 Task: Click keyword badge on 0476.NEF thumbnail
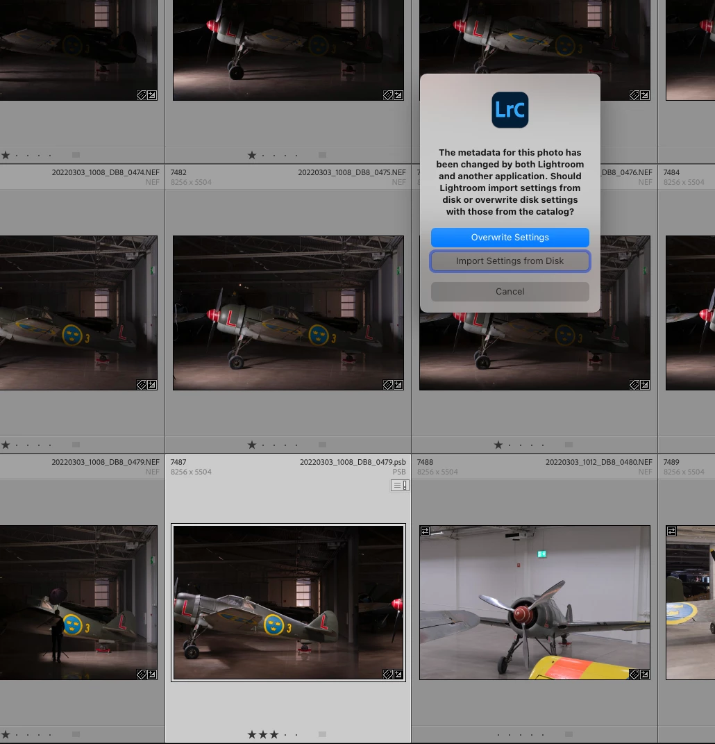pos(634,385)
